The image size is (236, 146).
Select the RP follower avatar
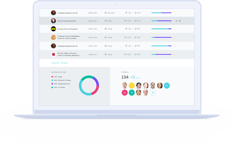pyautogui.click(x=132, y=93)
